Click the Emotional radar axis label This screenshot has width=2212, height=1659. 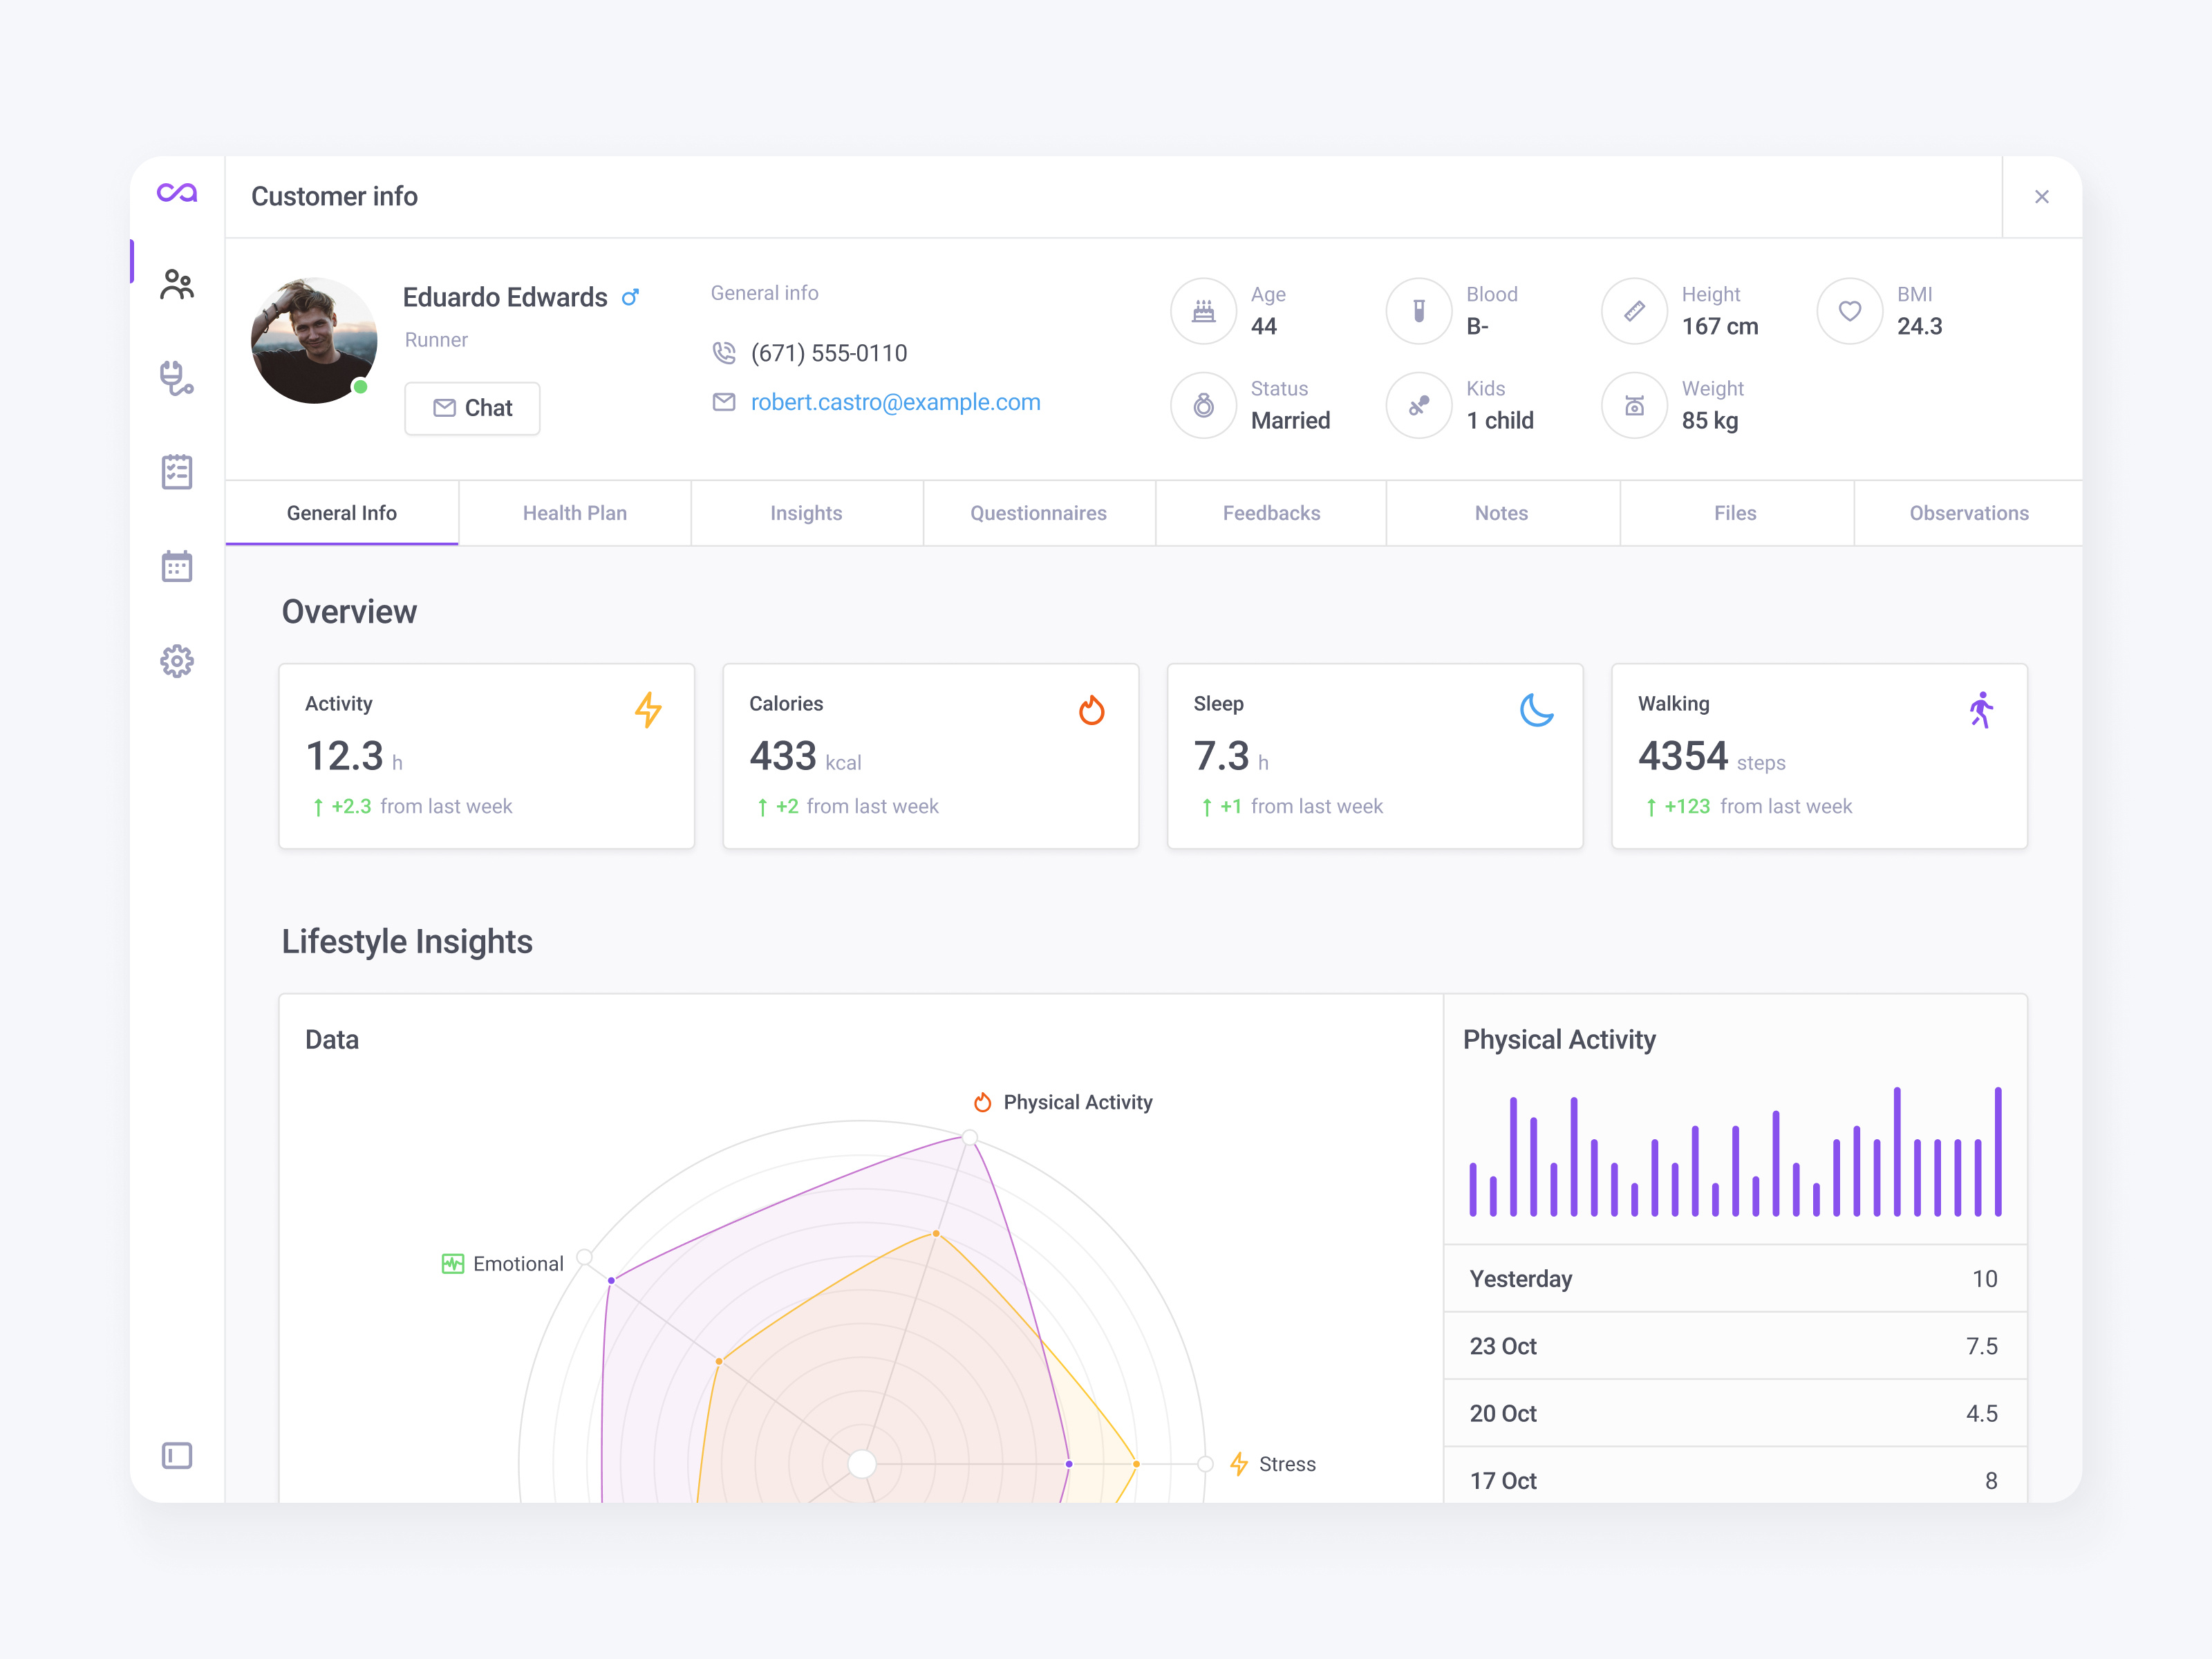[x=518, y=1264]
